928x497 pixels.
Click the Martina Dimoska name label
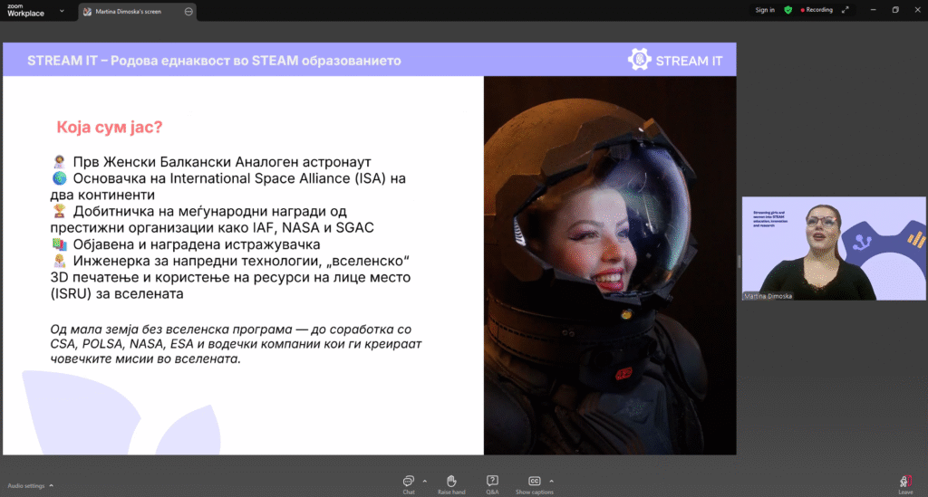pyautogui.click(x=768, y=296)
